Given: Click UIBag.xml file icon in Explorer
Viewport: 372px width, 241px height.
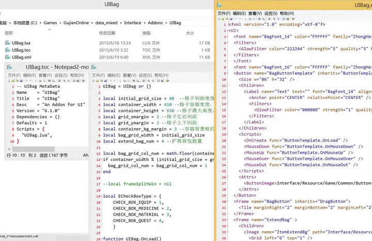Looking at the screenshot, I should 8,57.
